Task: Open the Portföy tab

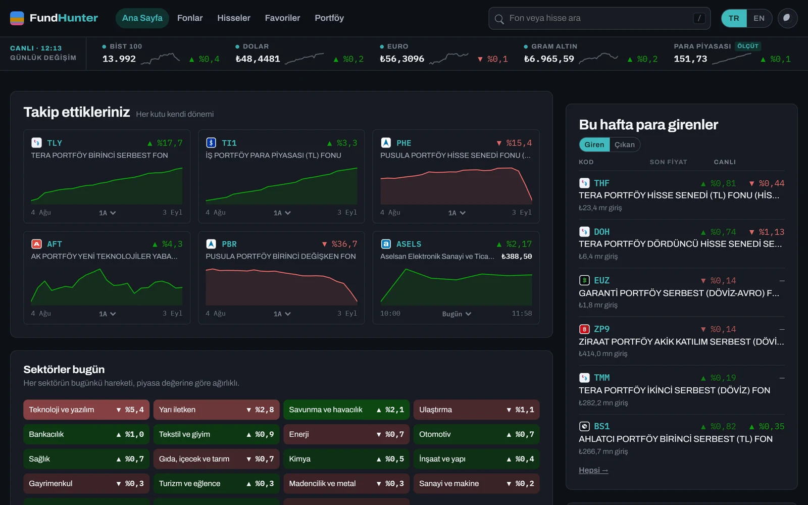Action: click(329, 18)
